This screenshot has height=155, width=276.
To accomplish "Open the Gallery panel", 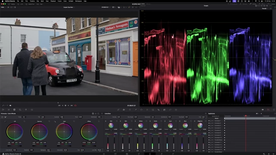I will (x=12, y=4).
